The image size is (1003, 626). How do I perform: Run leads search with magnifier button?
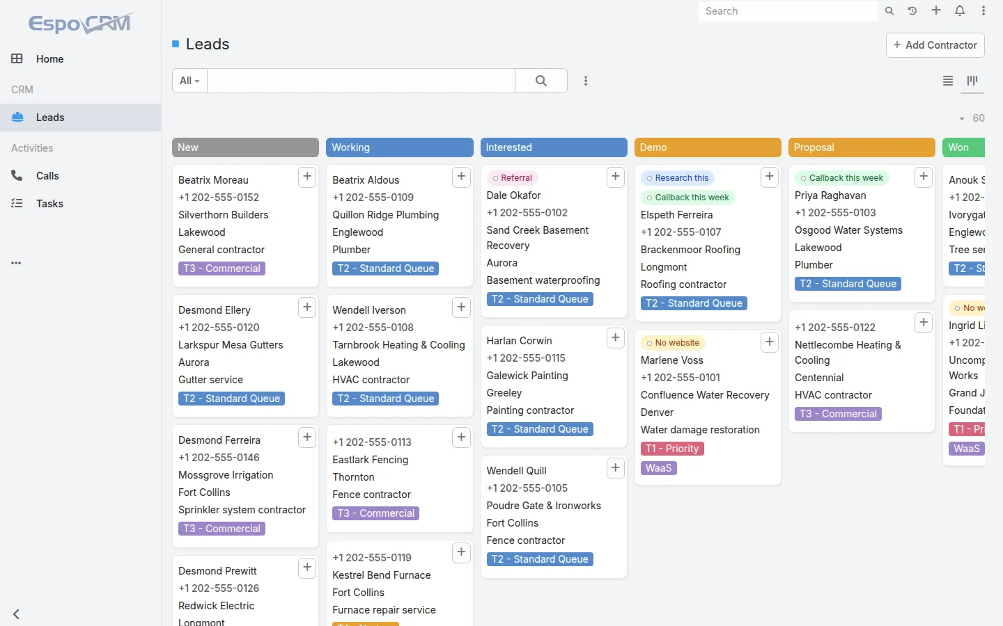tap(541, 81)
